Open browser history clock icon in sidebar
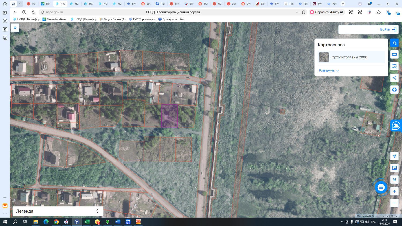Image resolution: width=402 pixels, height=226 pixels. pos(5,4)
